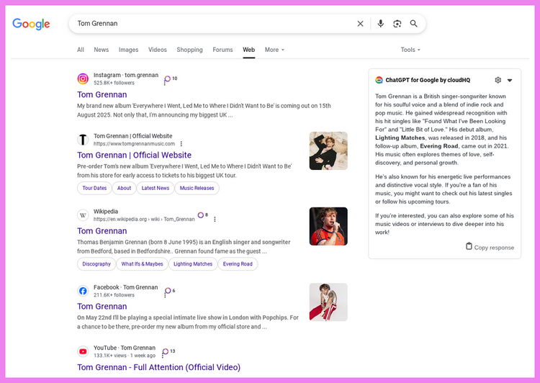Click Copy response text

tap(494, 248)
